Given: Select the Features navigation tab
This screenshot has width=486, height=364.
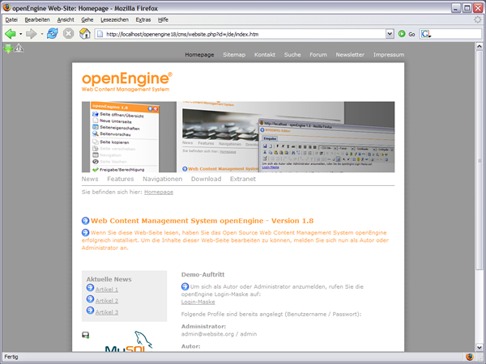Looking at the screenshot, I should 120,179.
